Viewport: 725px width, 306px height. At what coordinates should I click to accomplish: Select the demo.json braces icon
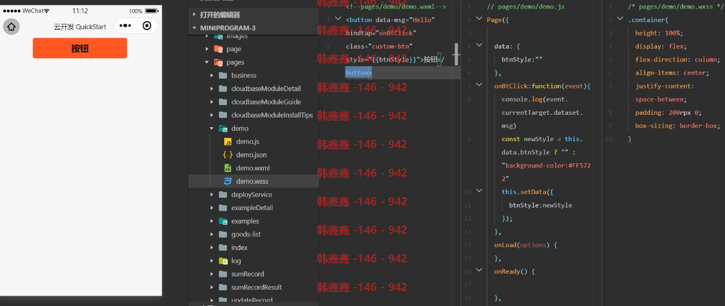(x=228, y=155)
